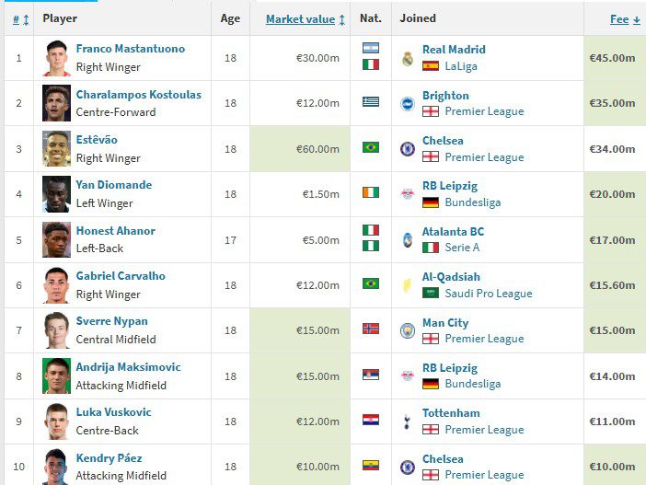The height and width of the screenshot is (485, 646).
Task: Click Estêvão's player photo thumbnail
Action: pos(56,149)
